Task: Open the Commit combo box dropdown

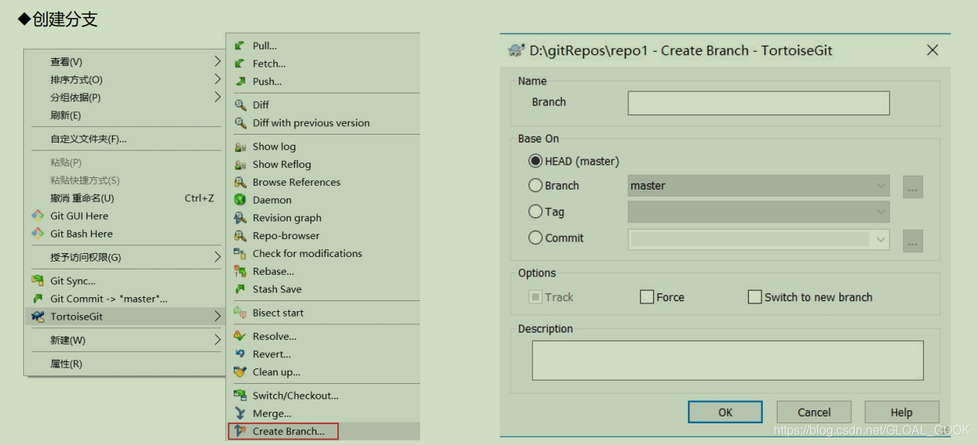Action: click(881, 240)
